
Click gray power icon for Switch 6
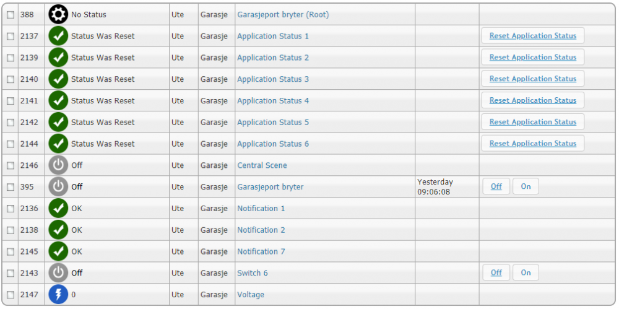pos(58,272)
